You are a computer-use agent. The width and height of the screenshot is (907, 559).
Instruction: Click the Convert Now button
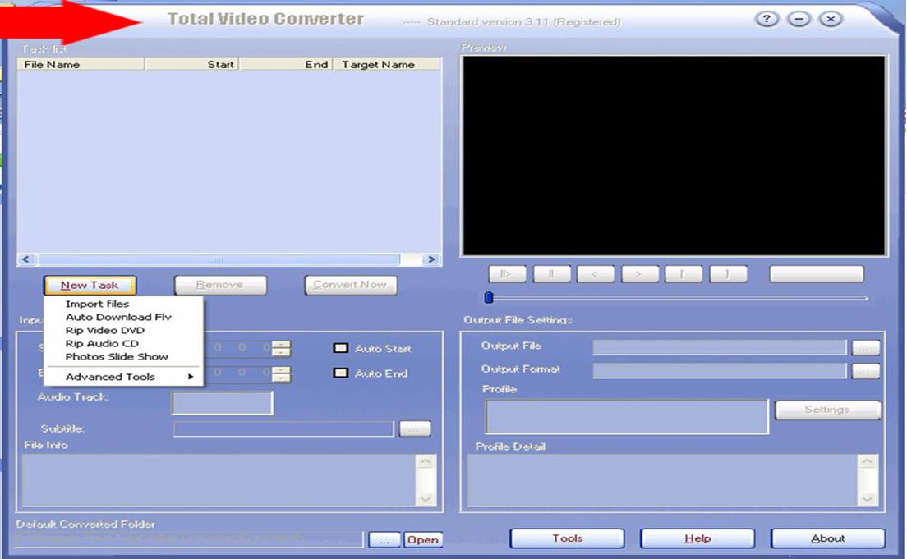pyautogui.click(x=351, y=285)
